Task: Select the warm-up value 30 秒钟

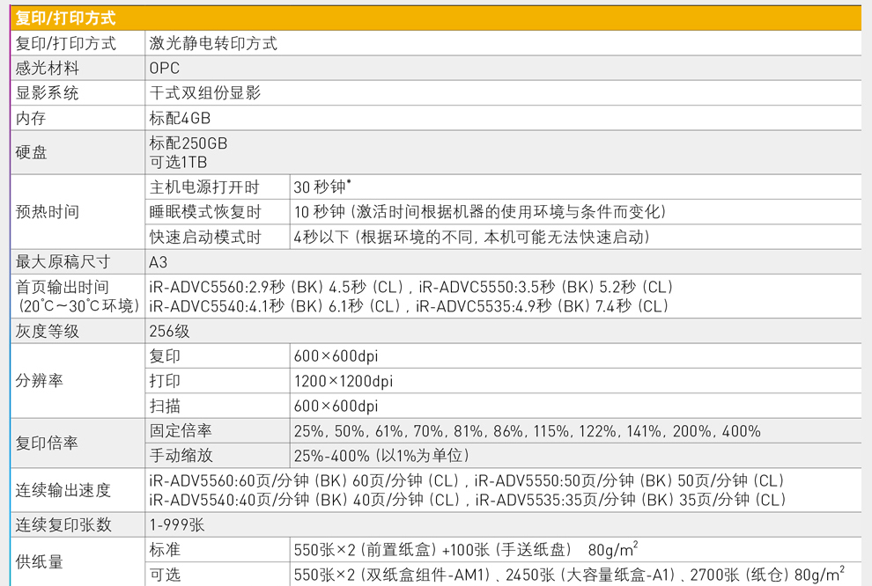Action: coord(321,187)
